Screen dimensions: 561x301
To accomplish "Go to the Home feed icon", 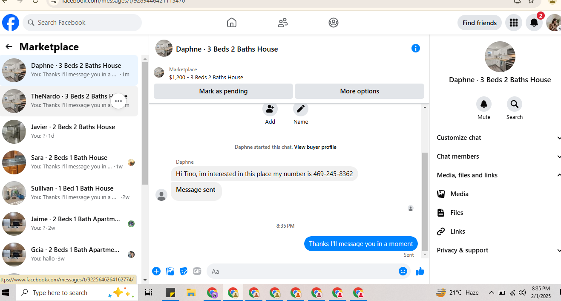I will click(x=232, y=23).
